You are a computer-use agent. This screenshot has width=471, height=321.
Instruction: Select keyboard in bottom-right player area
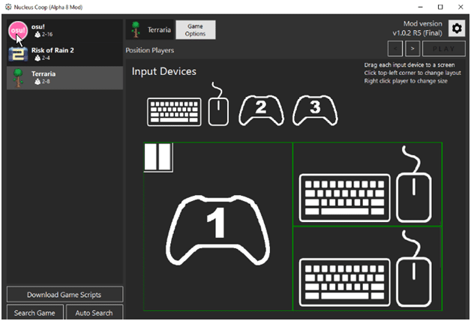click(345, 283)
